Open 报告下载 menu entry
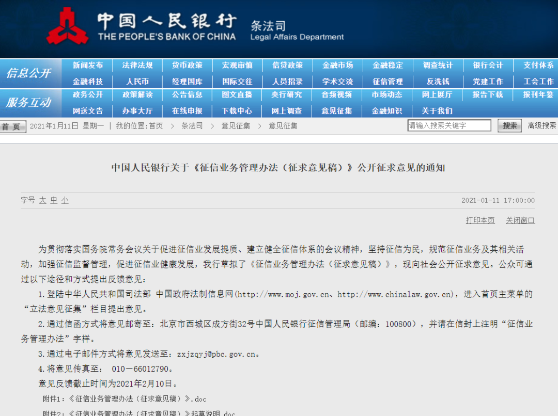The width and height of the screenshot is (558, 416). 488,94
